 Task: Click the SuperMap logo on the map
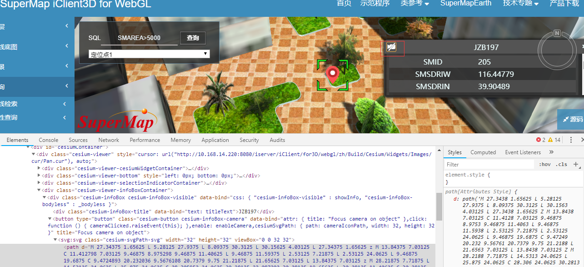point(118,120)
